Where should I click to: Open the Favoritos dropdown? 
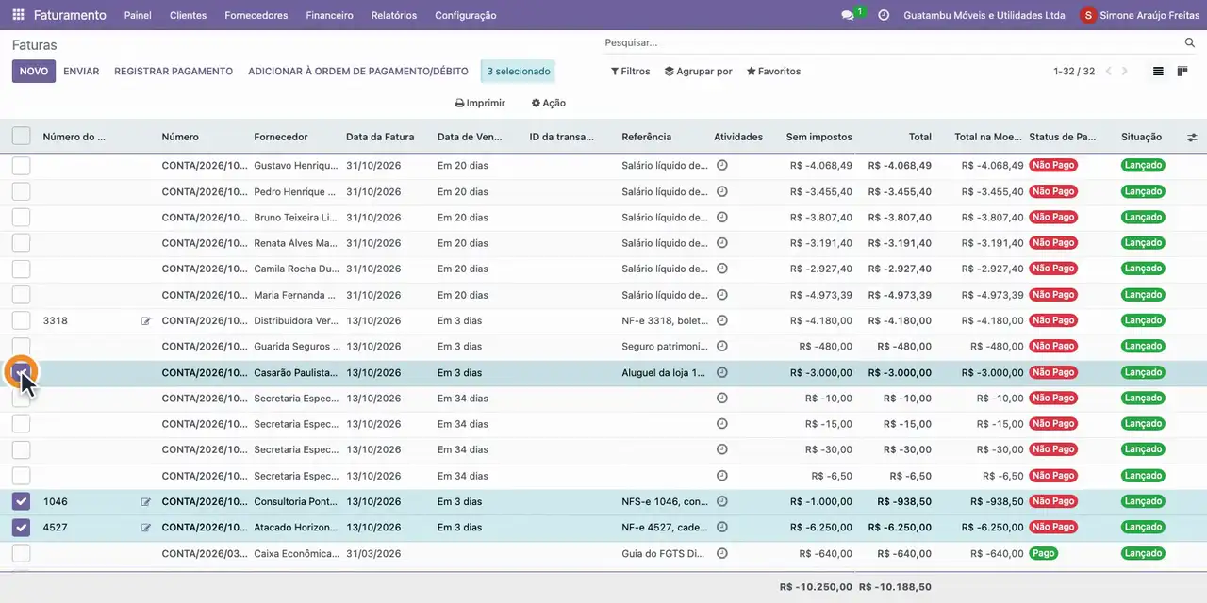click(x=773, y=72)
